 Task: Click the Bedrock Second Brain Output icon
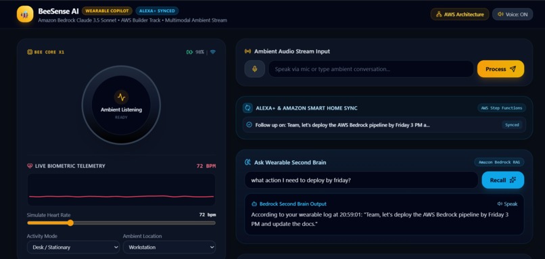point(254,204)
